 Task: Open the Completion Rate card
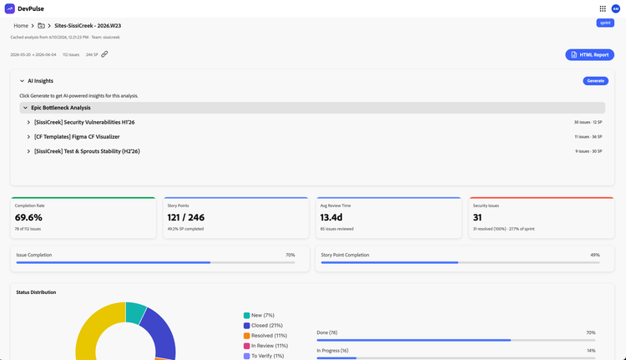pyautogui.click(x=83, y=217)
